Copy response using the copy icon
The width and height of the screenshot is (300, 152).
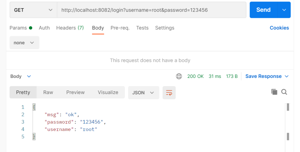pyautogui.click(x=274, y=92)
